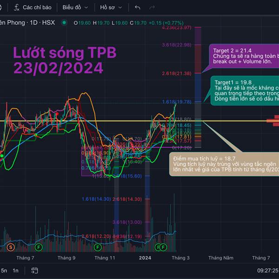Click the symbol name ên Phong · 1D · HSX

(x=27, y=23)
